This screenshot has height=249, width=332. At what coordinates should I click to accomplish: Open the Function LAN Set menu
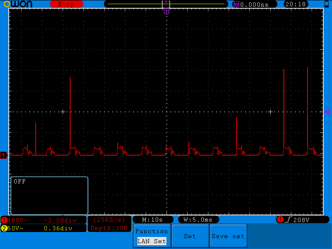click(x=152, y=236)
